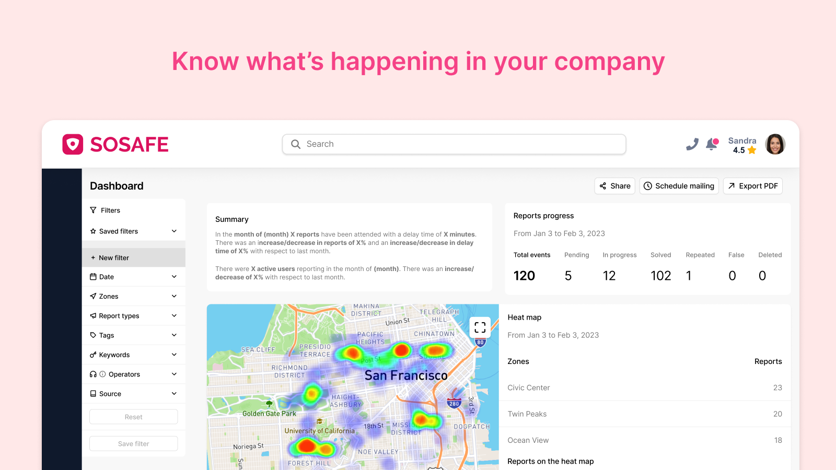Click the Share button

(x=614, y=186)
